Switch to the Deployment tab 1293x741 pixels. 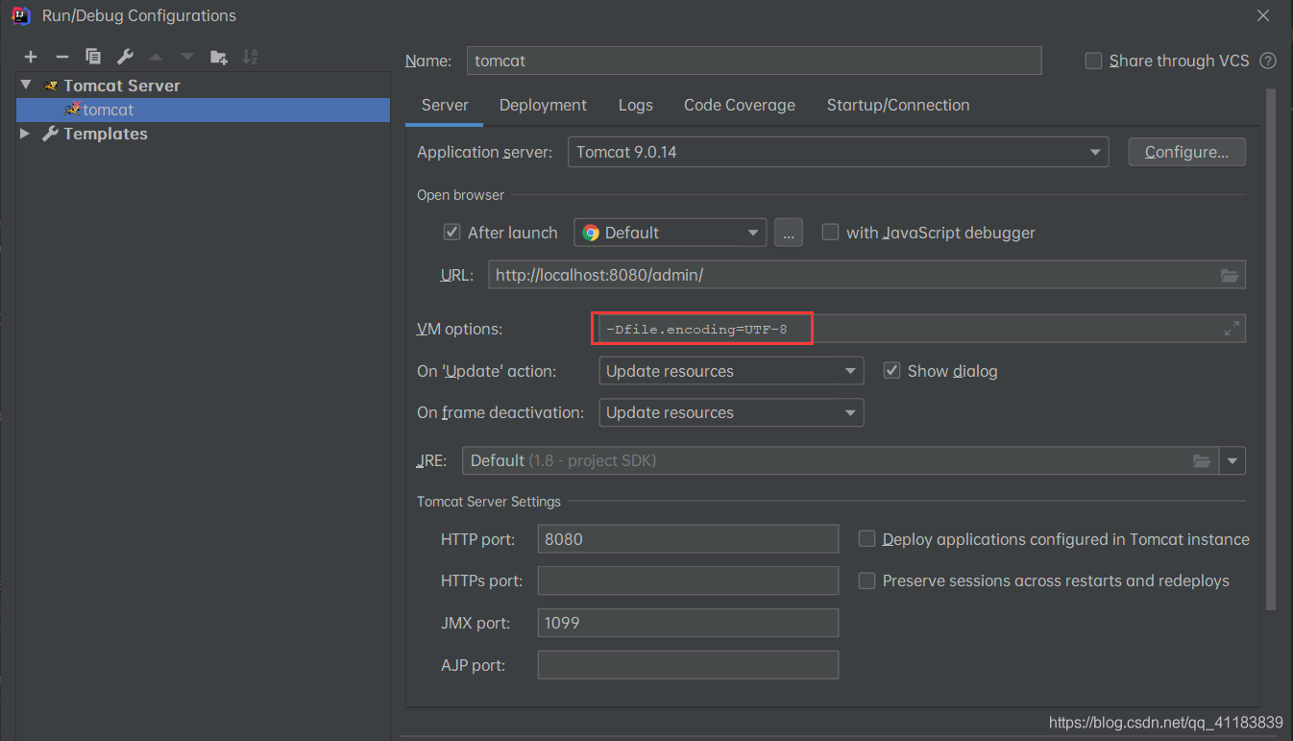point(543,105)
